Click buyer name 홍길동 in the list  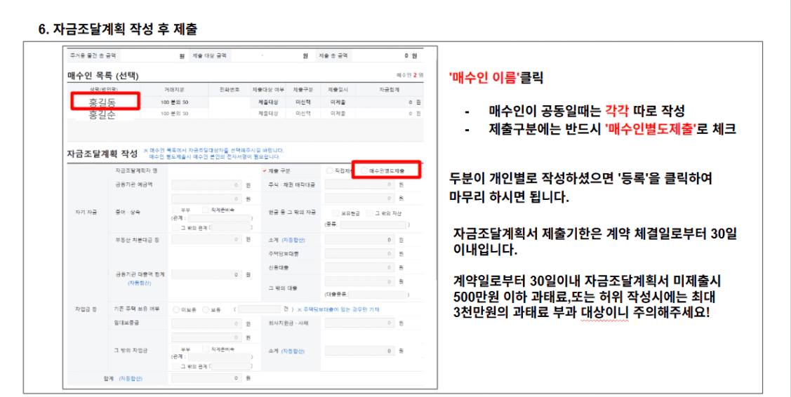102,102
